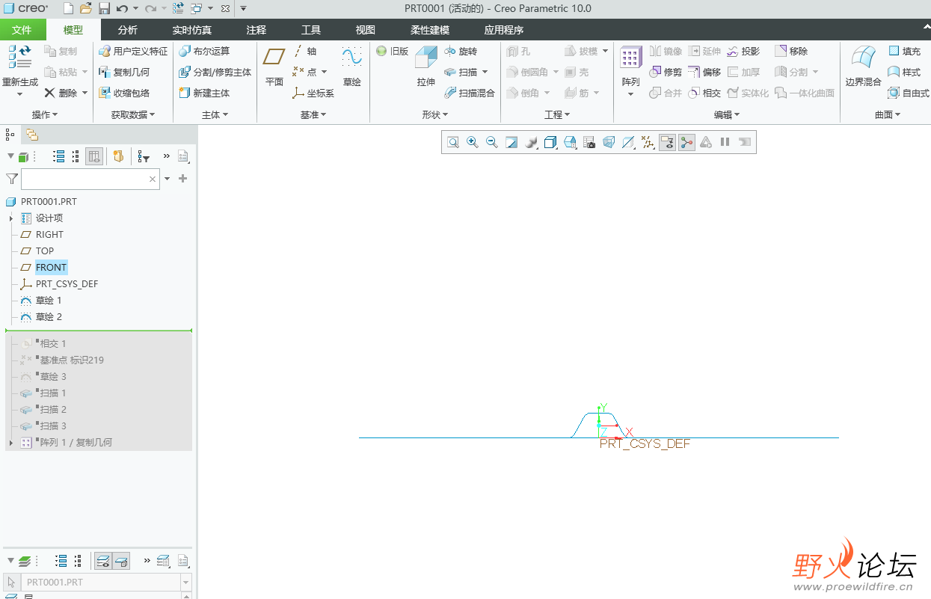Image resolution: width=931 pixels, height=599 pixels.
Task: Click the Shrinkwrap (收缩包络) button
Action: click(x=124, y=93)
